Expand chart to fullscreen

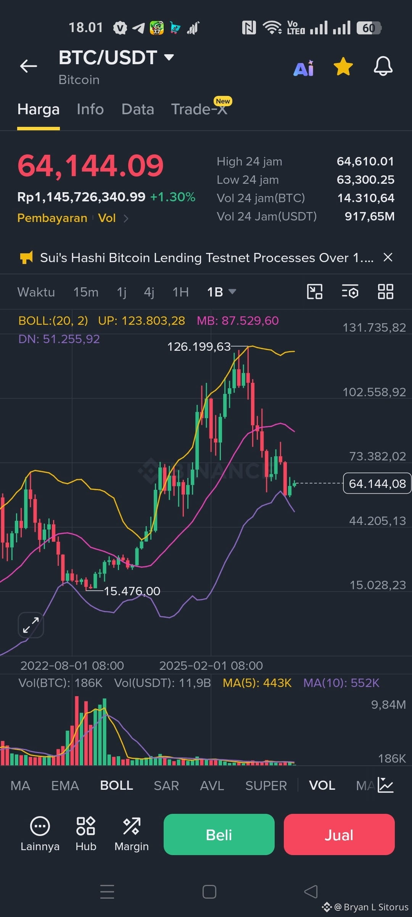point(31,625)
